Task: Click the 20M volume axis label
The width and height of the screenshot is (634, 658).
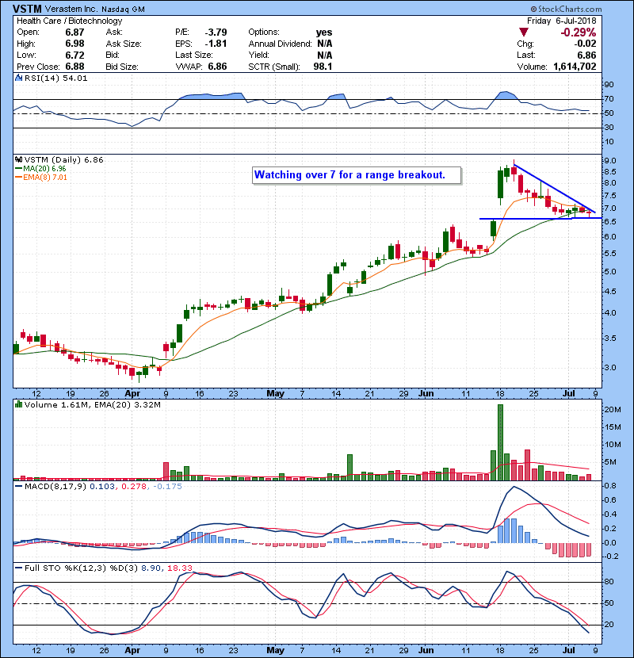Action: point(612,410)
